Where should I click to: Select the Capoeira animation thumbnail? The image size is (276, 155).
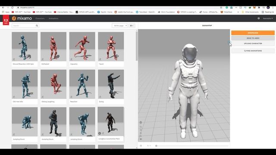pos(82,46)
